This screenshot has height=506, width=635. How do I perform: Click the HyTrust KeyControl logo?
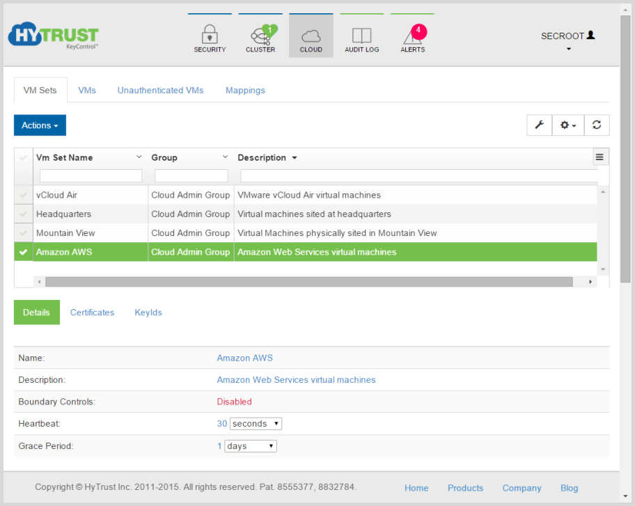click(x=53, y=35)
